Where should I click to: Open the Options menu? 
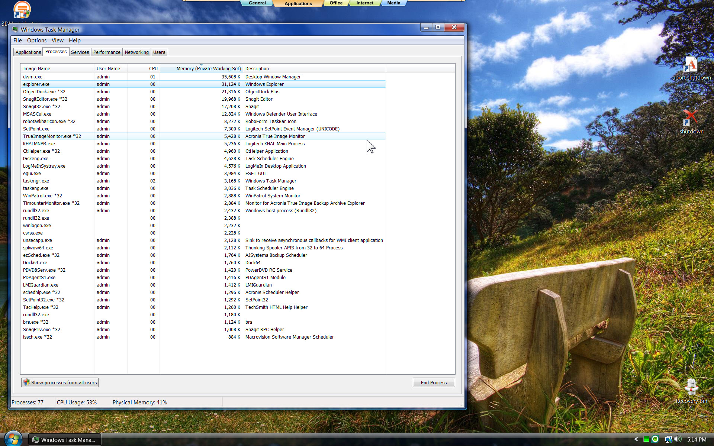pyautogui.click(x=37, y=41)
